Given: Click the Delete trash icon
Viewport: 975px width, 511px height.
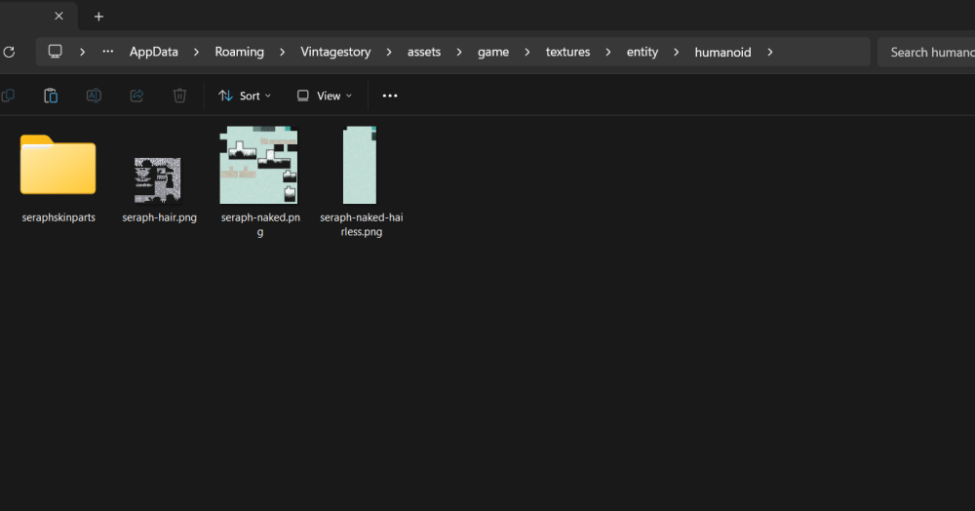Looking at the screenshot, I should click(179, 96).
